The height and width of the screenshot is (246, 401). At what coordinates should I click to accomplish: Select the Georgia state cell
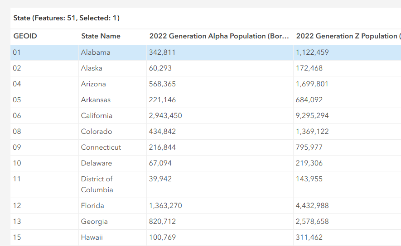pyautogui.click(x=94, y=222)
